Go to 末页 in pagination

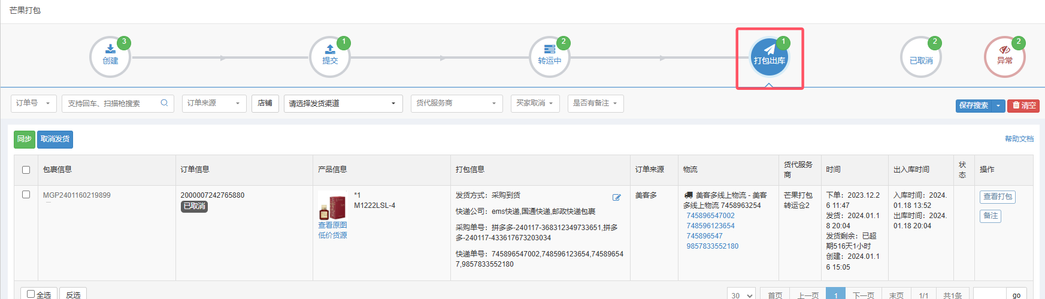point(896,295)
